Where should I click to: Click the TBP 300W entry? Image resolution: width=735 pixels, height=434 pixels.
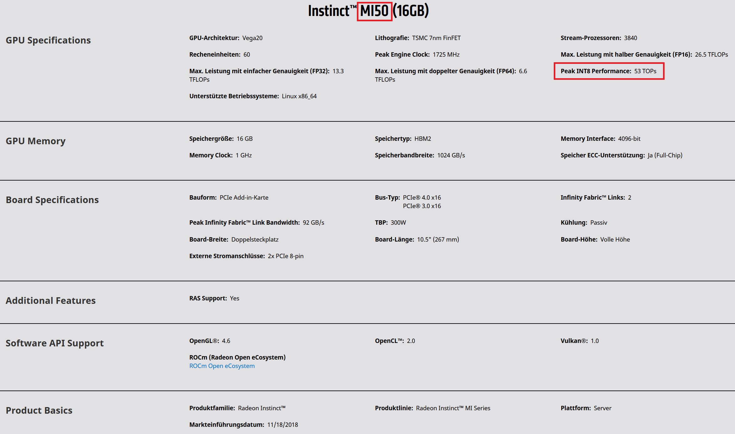(x=390, y=222)
